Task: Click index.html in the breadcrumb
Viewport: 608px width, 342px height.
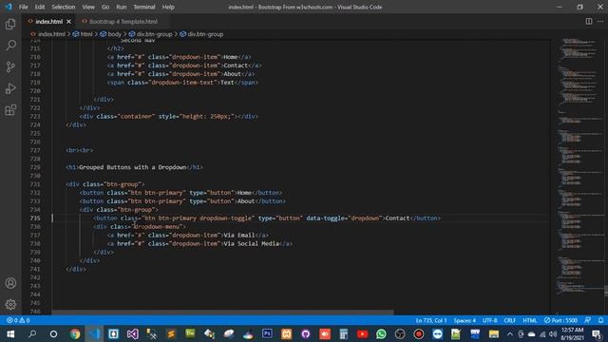Action: pos(51,34)
